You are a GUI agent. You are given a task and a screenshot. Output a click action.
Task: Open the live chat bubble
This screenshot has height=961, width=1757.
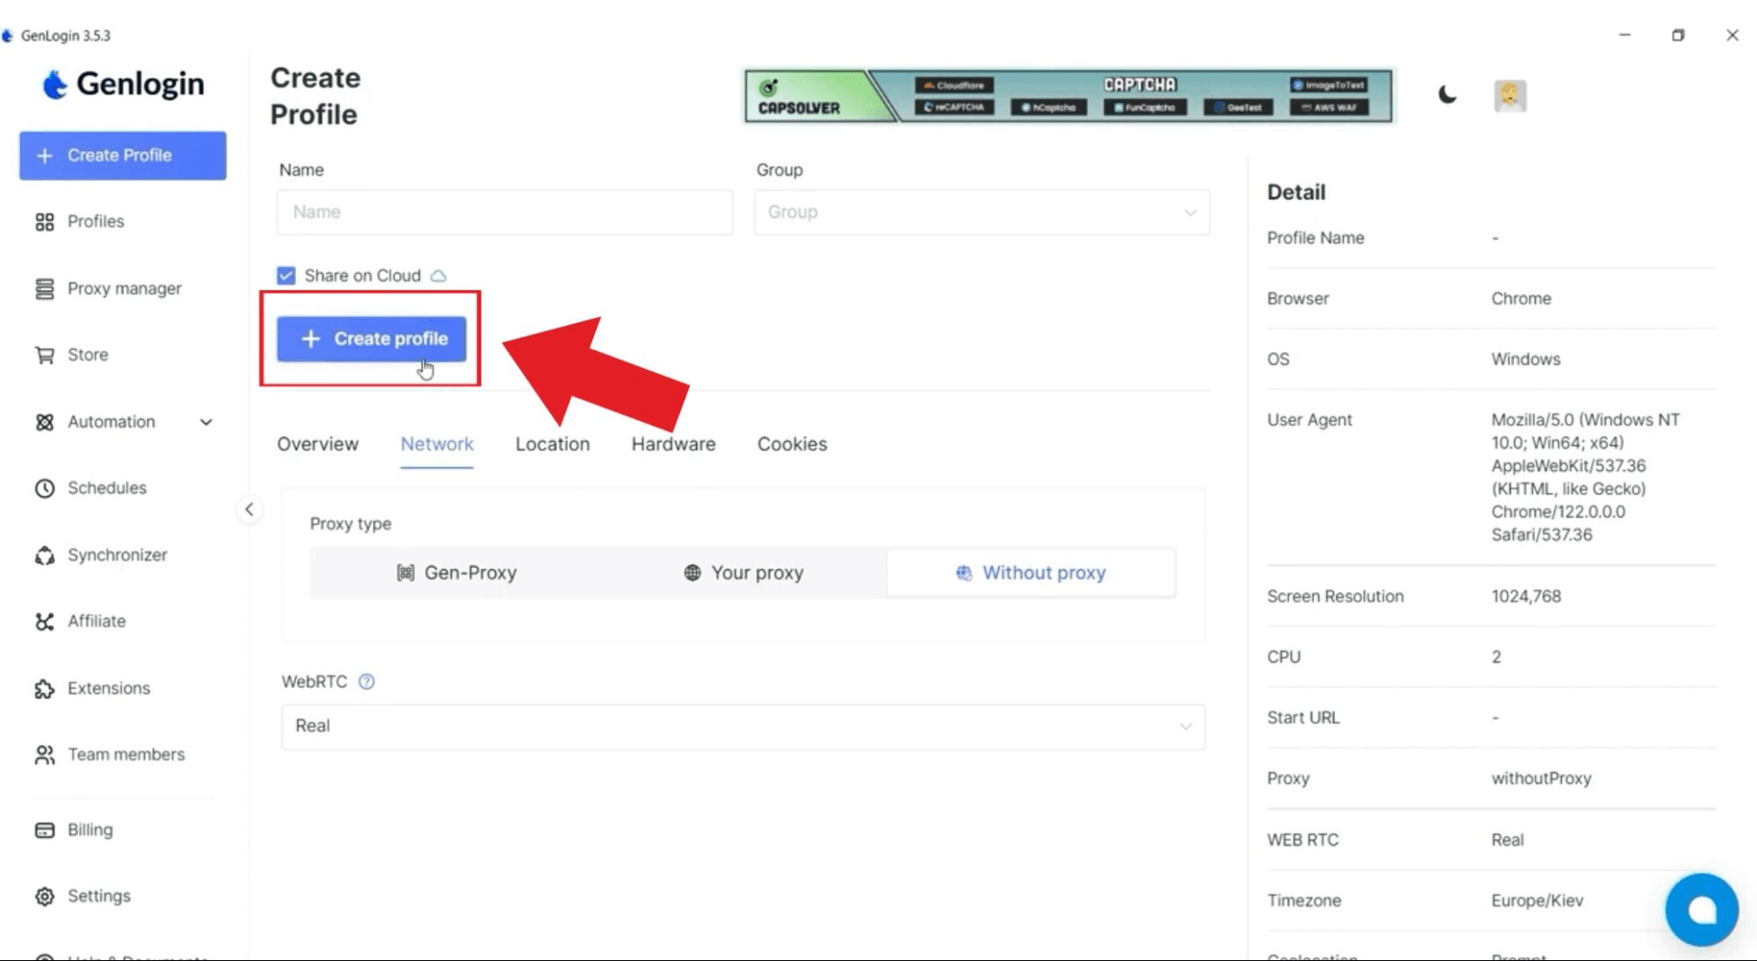point(1702,909)
